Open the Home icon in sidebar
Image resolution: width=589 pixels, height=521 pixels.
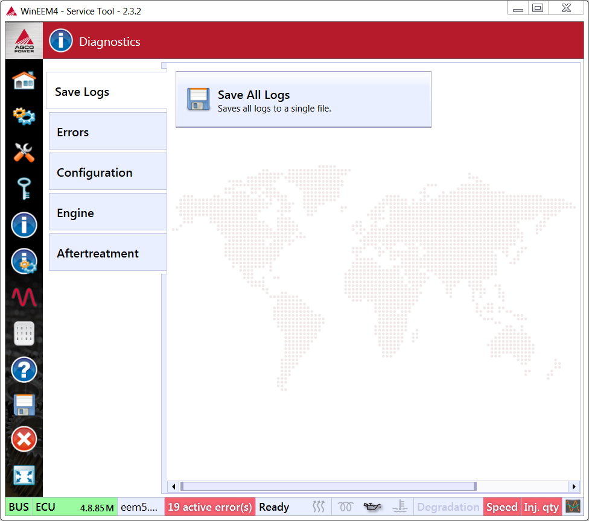24,80
